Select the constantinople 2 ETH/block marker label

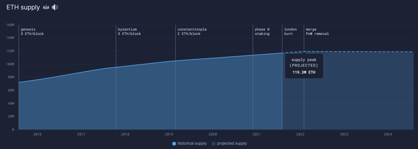click(x=192, y=32)
